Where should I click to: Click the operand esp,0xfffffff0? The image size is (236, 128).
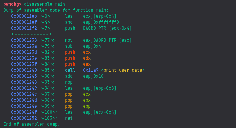(101, 22)
